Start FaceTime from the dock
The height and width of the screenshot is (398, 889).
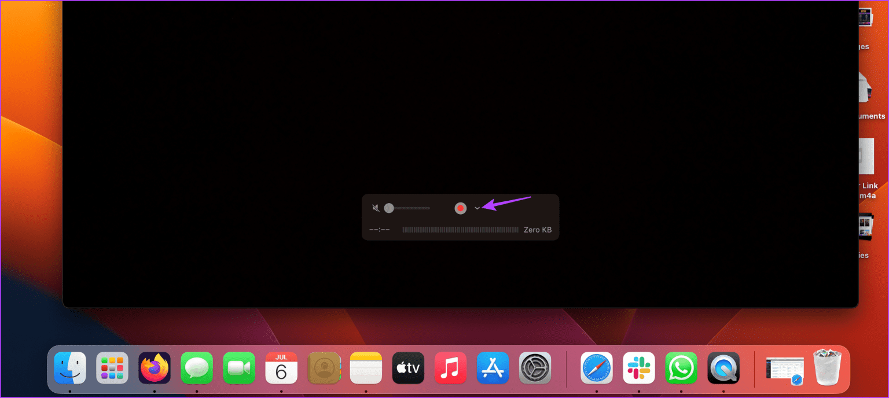coord(239,368)
